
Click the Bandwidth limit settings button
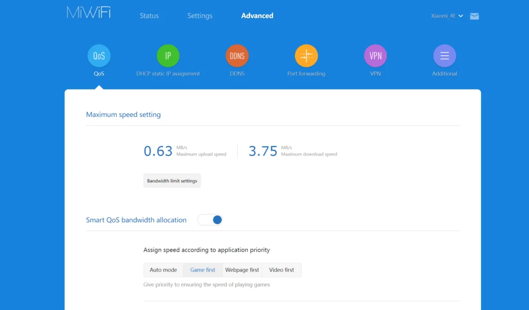[x=172, y=181]
